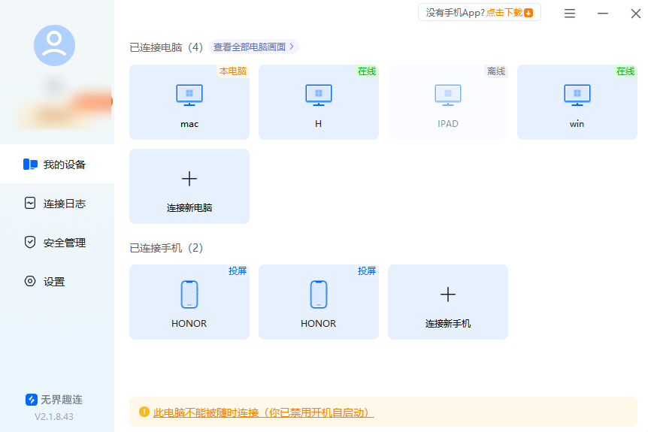
Task: Open 设置 in the sidebar
Action: point(57,282)
